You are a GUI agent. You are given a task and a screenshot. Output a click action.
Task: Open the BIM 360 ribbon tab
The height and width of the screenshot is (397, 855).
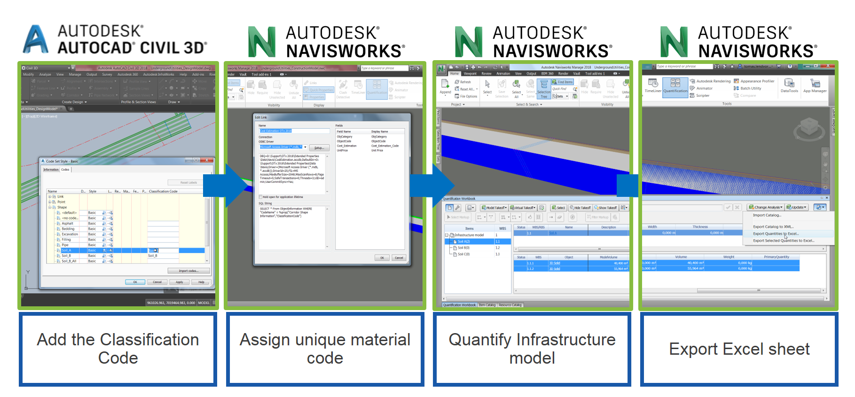coord(547,74)
